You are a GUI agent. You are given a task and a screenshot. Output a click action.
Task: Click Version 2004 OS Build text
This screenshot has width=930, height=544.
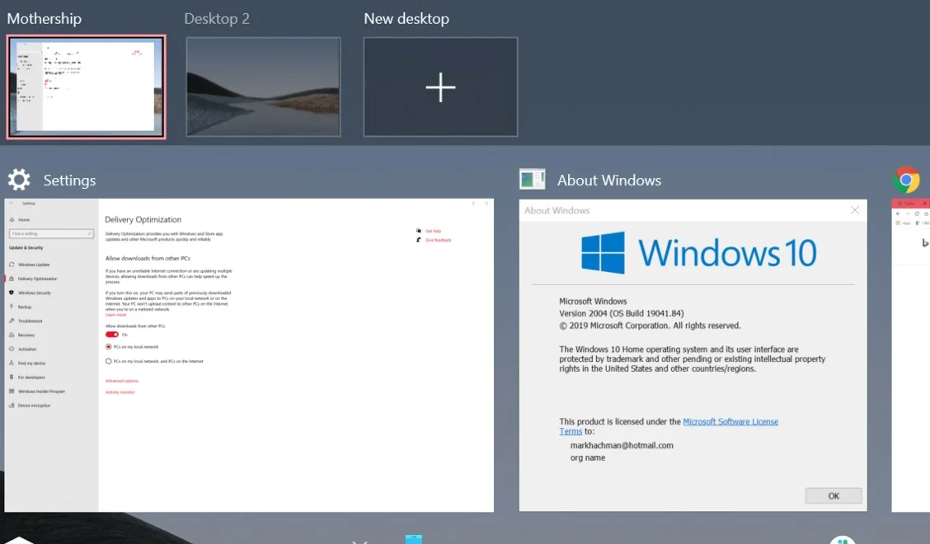(x=621, y=313)
